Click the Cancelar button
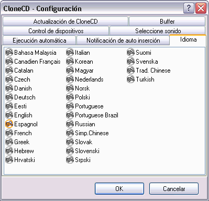This screenshot has width=209, height=201. point(174,189)
